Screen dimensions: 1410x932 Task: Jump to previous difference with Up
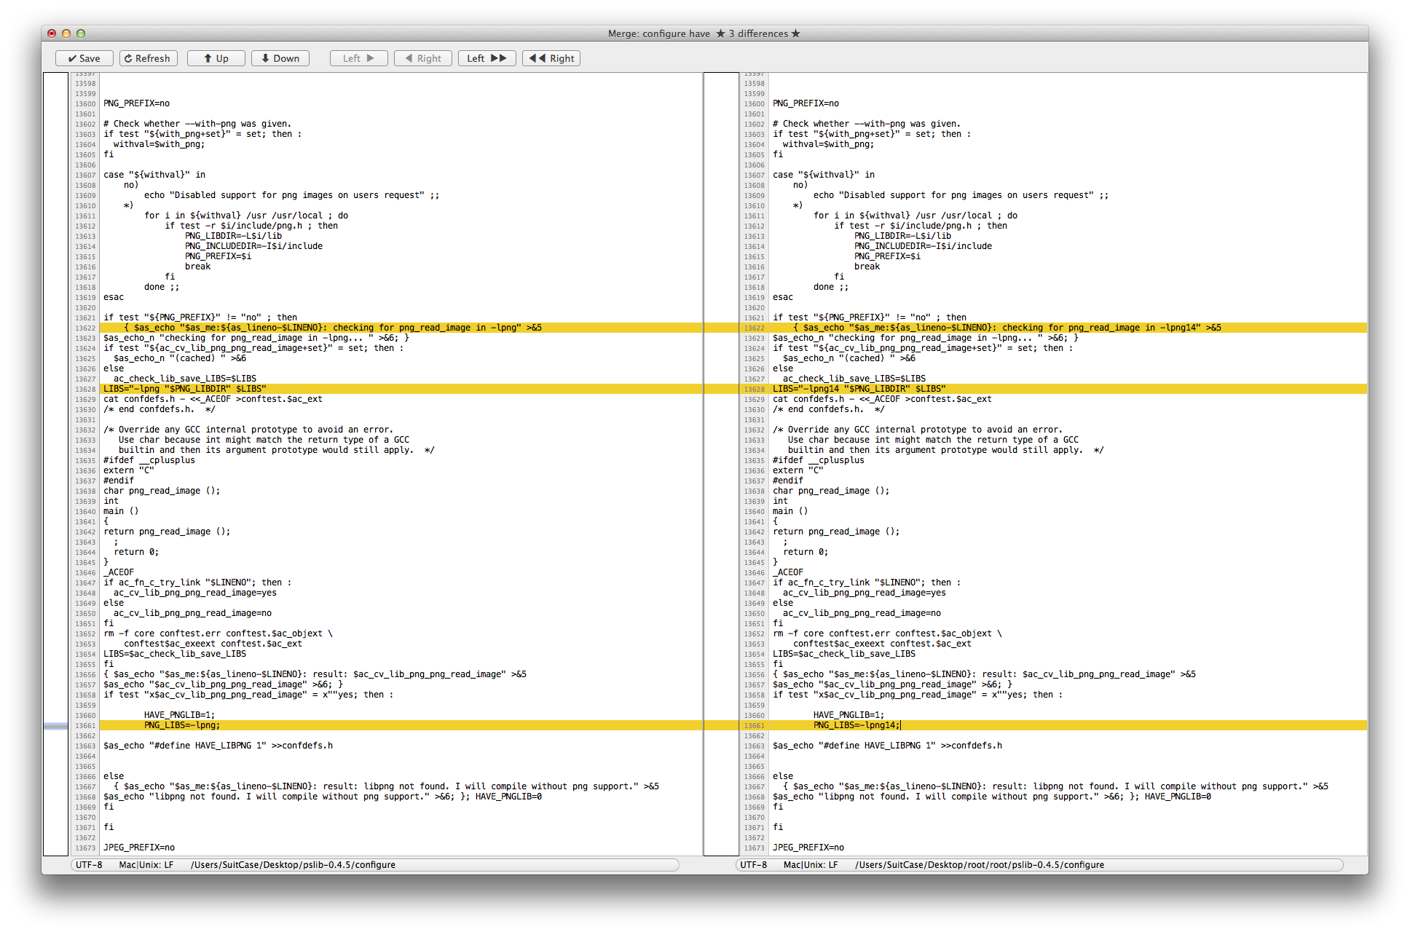coord(216,58)
